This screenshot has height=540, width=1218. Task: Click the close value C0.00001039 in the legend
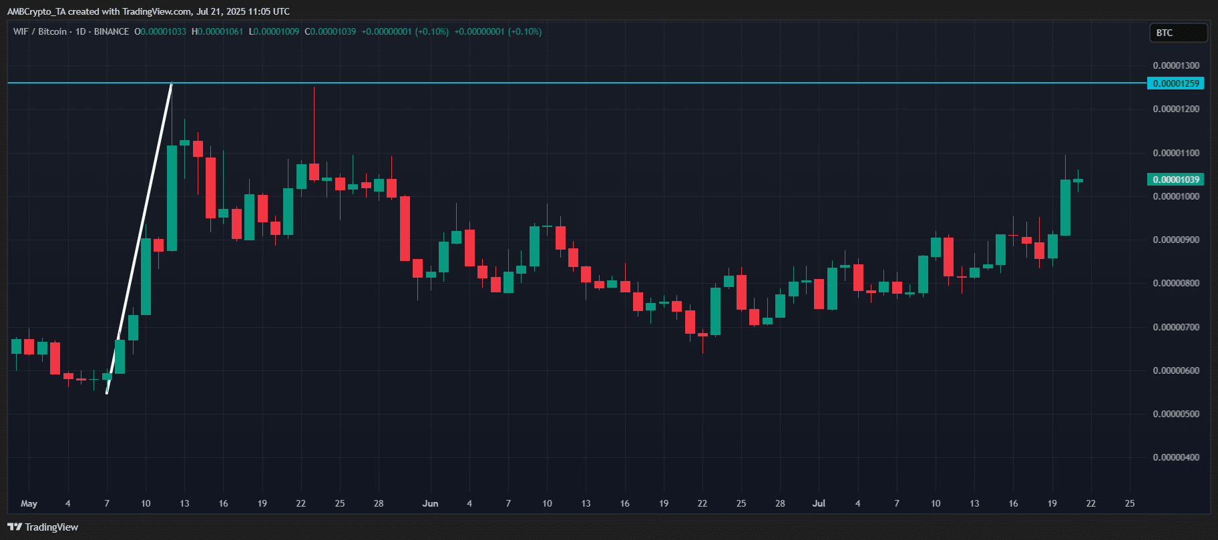330,31
